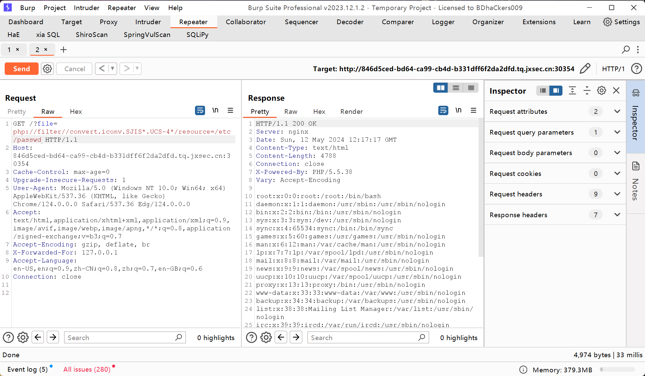Close Repeater tab 2
645x376 pixels.
click(46, 50)
